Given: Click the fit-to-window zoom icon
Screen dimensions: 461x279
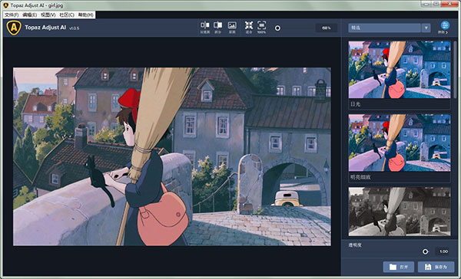Looking at the screenshot, I should pos(249,28).
